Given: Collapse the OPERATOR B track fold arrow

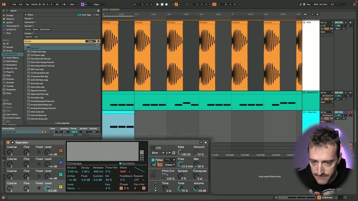Looking at the screenshot, I should [x=304, y=93].
